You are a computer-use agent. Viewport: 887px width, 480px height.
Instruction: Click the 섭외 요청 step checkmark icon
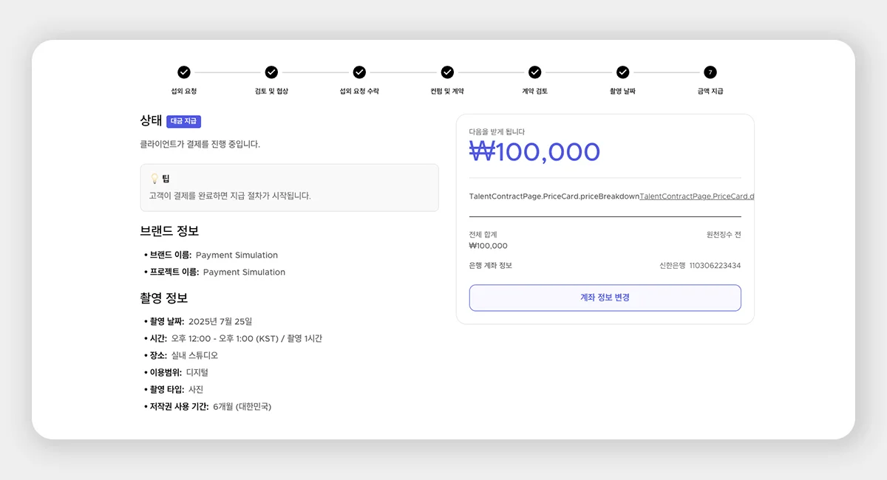184,72
